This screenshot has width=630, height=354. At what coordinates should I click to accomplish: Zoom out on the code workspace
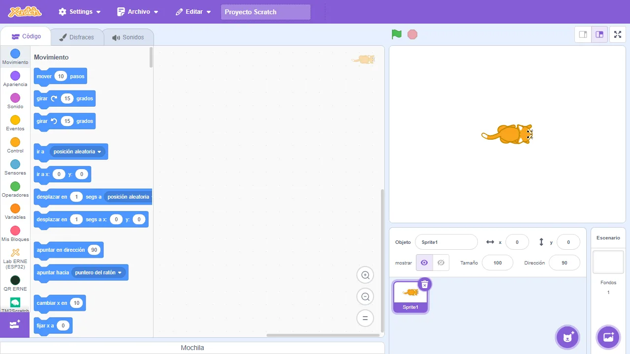click(x=365, y=297)
